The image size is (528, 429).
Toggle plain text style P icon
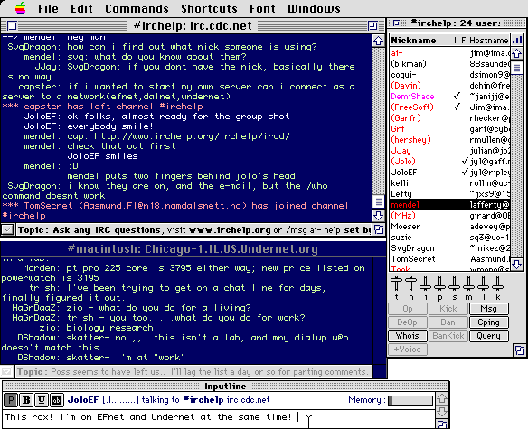point(11,400)
